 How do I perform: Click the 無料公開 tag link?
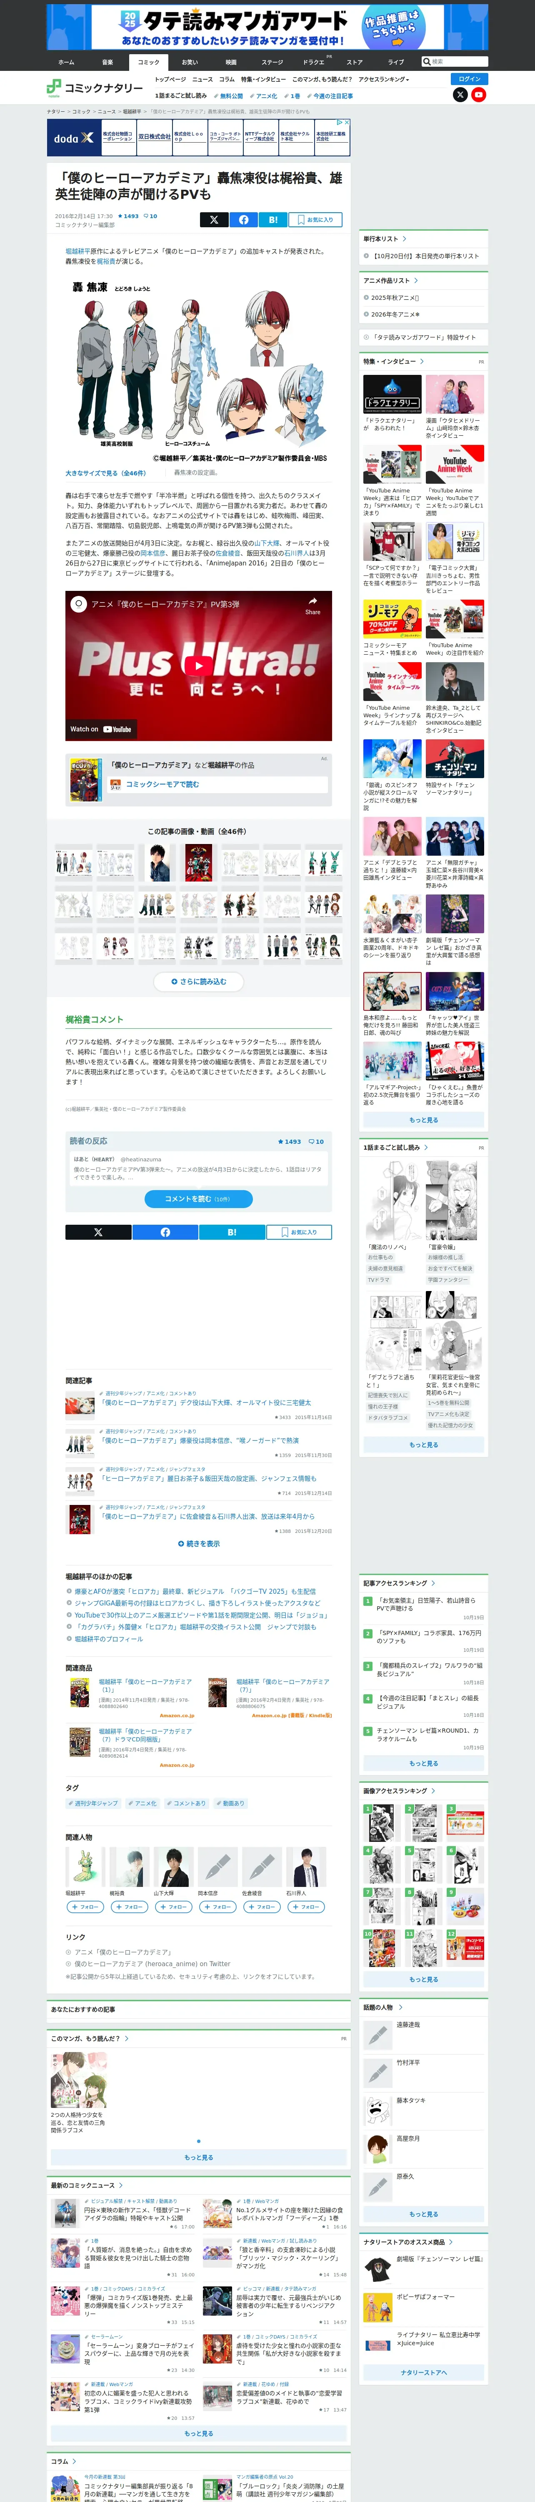[x=229, y=96]
